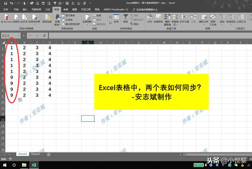Image resolution: width=252 pixels, height=169 pixels.
Task: Switch to the 开始 (Home) tab
Action: 16,9
